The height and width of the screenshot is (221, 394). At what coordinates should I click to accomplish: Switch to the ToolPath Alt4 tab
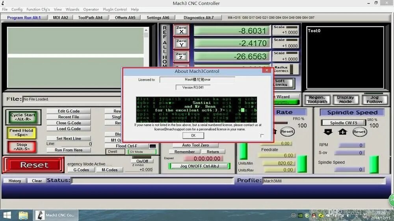(x=90, y=18)
